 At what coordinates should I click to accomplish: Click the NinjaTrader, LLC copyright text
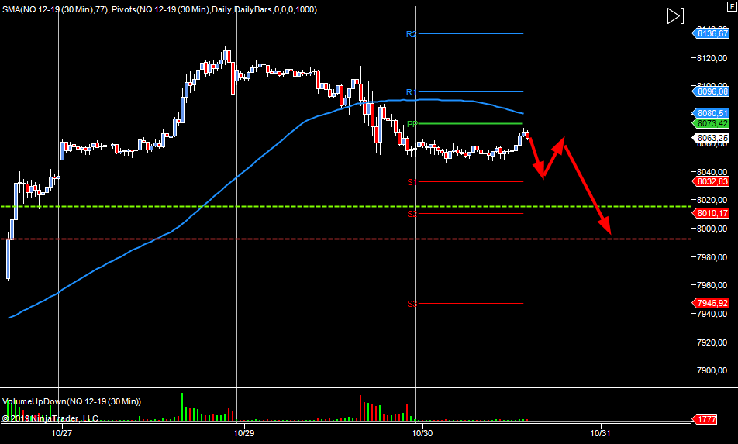click(50, 418)
